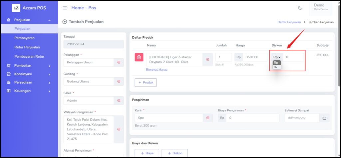Select the % discount option

pyautogui.click(x=275, y=67)
